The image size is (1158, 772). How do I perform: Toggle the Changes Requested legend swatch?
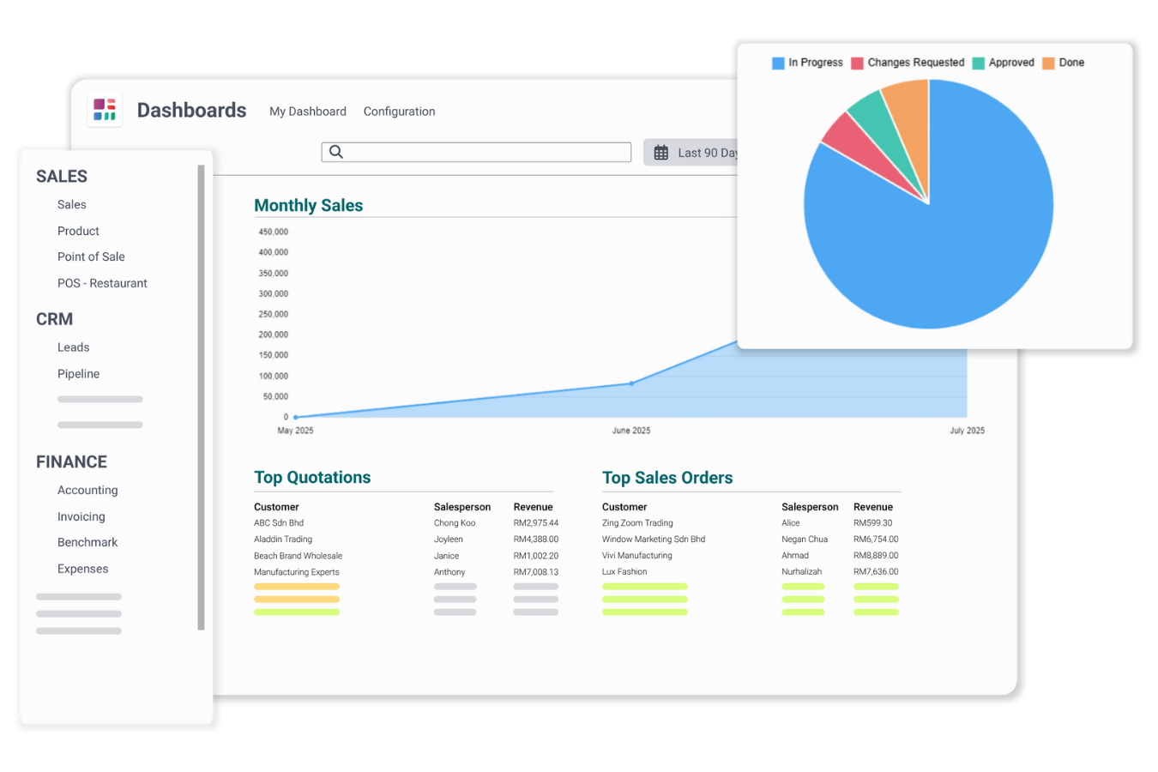(x=857, y=63)
